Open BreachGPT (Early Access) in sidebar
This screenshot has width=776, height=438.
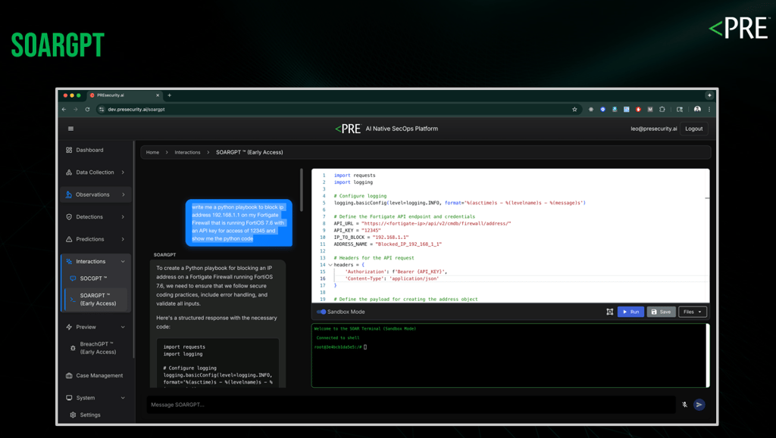coord(98,348)
